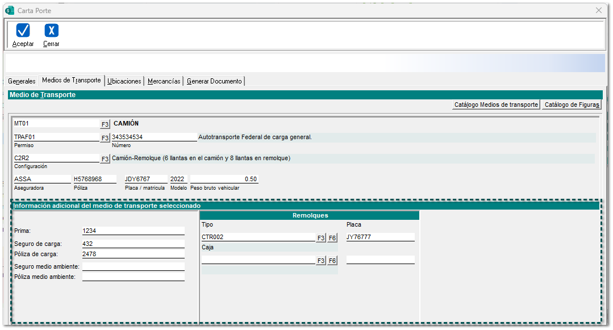Open the Ubicaciones tab
Image resolution: width=613 pixels, height=330 pixels.
pos(124,81)
